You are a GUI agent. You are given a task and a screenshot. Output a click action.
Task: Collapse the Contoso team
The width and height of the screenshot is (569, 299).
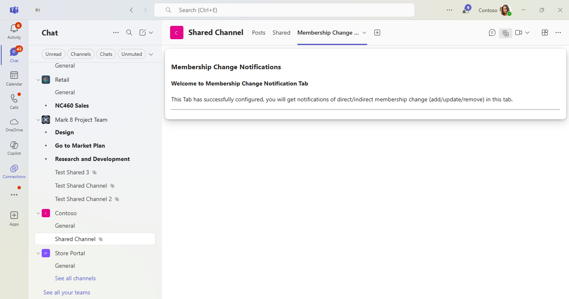pyautogui.click(x=38, y=213)
